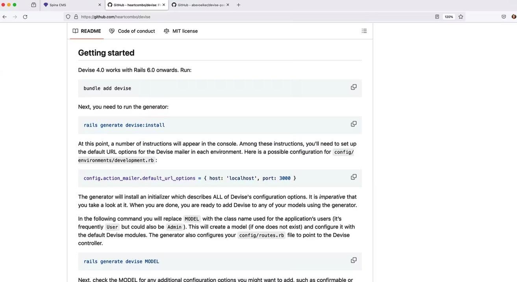Click the Save to Pocket icon
Screen dimensions: 517x282
tap(504, 17)
